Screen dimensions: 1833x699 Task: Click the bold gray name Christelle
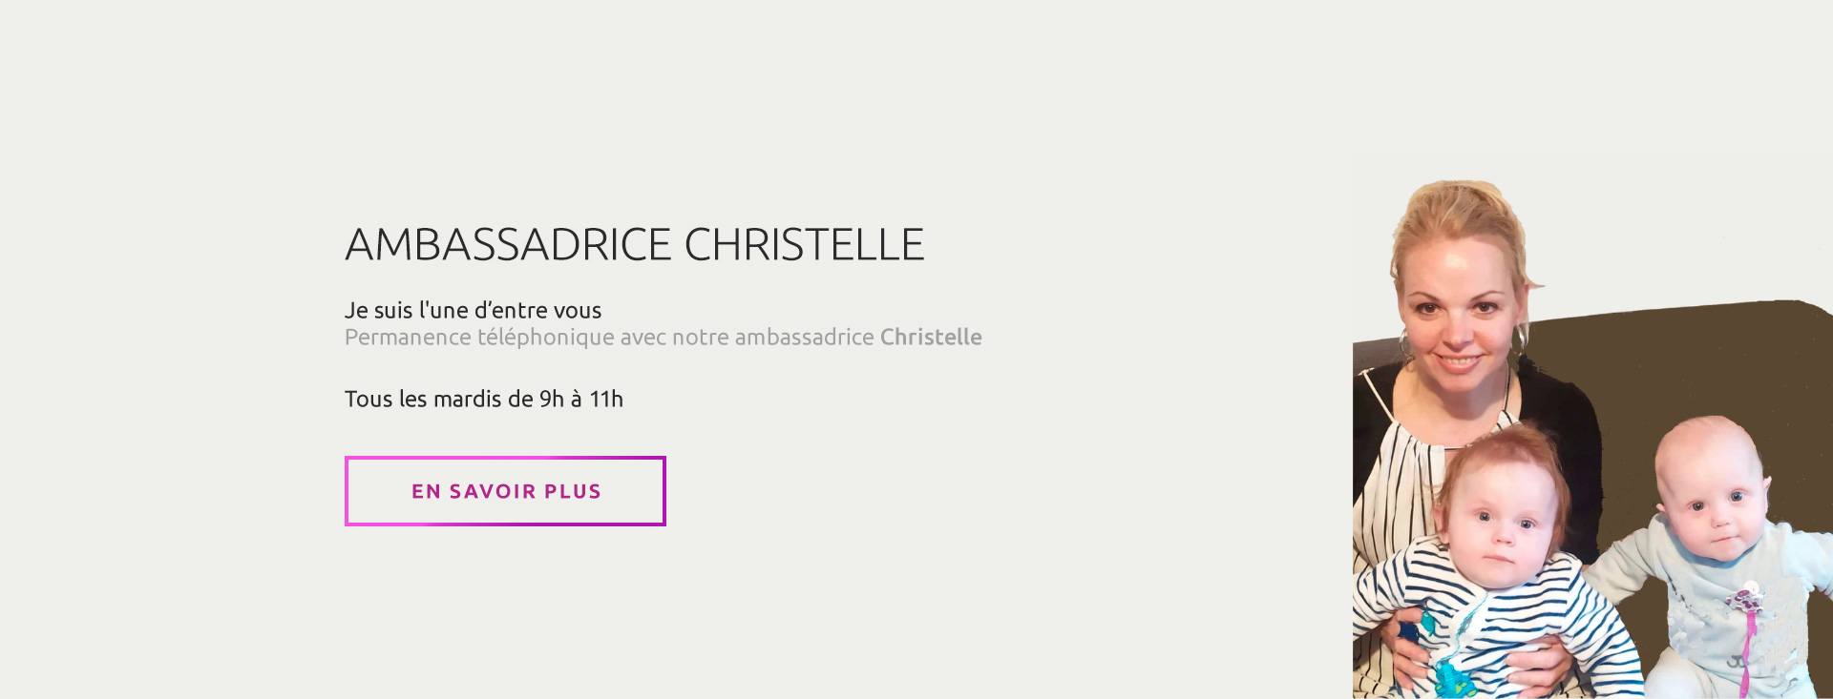pyautogui.click(x=931, y=338)
